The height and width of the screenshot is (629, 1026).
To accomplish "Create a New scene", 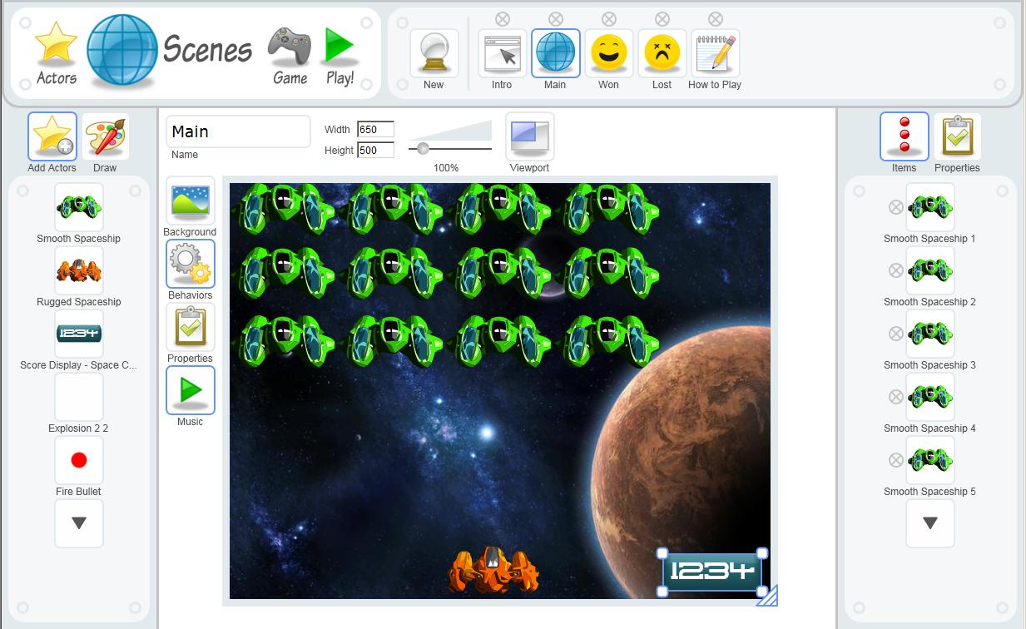I will point(434,54).
